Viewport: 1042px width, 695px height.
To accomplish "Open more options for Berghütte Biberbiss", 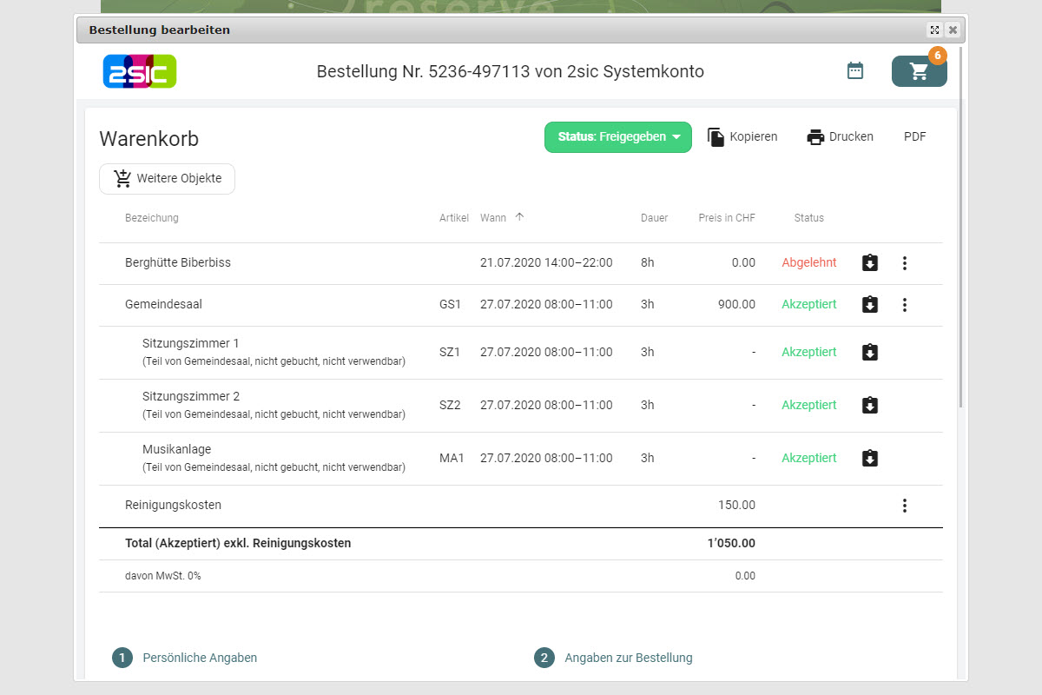I will [904, 262].
